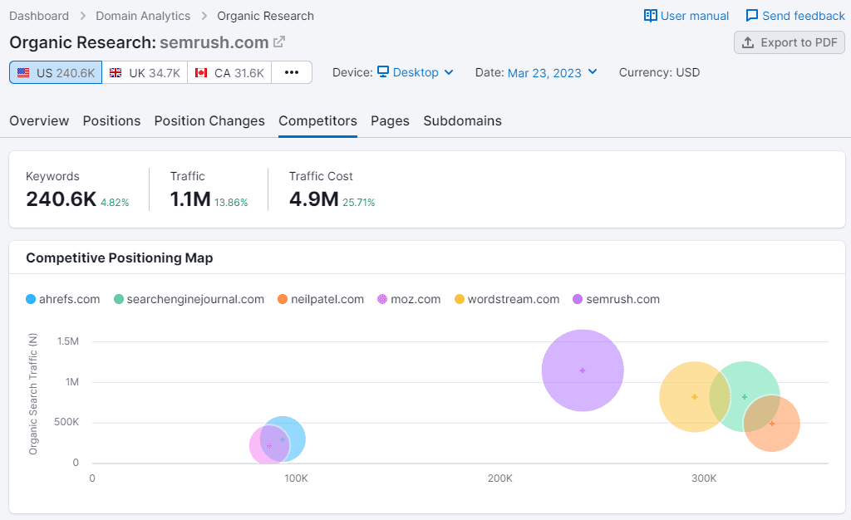Toggle searchenginejournal.com legend color dot
The image size is (851, 520).
pyautogui.click(x=119, y=299)
